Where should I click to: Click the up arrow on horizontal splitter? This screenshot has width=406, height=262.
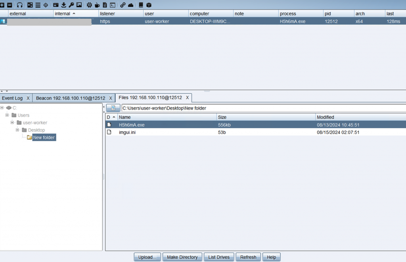coord(2,91)
